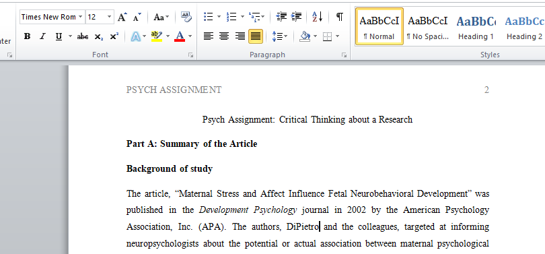Click the Shading paint bucket icon

305,36
